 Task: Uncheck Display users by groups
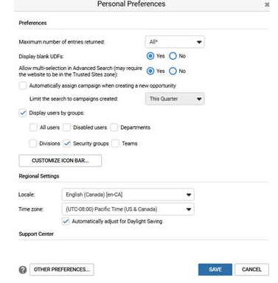tap(23, 113)
